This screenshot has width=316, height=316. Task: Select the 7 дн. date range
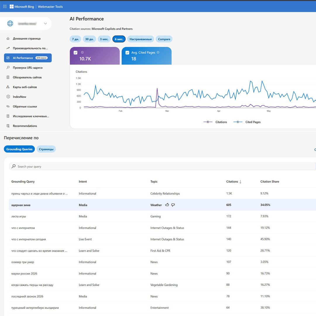pos(75,39)
